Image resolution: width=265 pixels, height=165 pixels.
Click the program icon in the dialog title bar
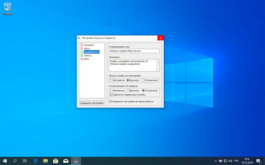[x=79, y=38]
